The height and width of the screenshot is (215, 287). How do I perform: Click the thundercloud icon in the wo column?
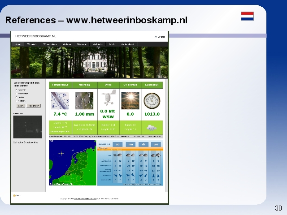[158, 155]
